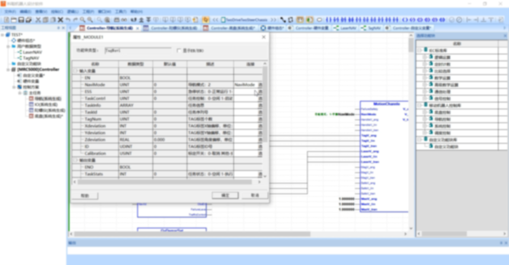This screenshot has height=265, width=509.
Task: Collapse the output variables group in the dialog
Action: click(75, 160)
